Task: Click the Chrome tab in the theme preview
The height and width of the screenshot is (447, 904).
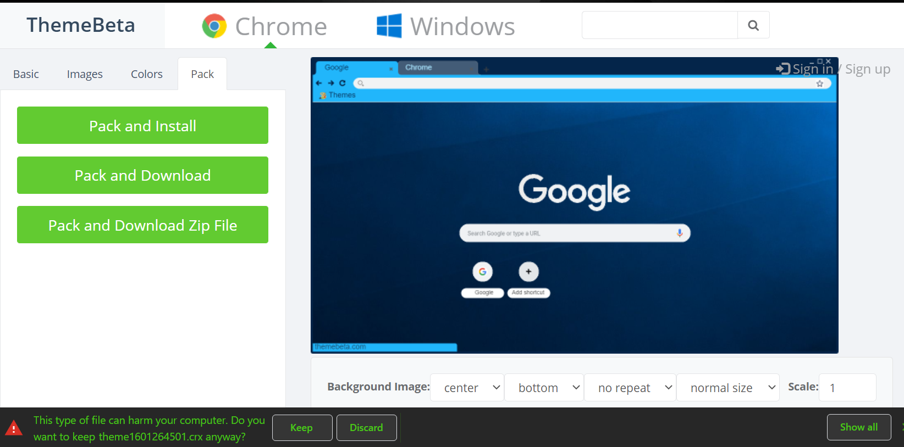Action: (438, 68)
